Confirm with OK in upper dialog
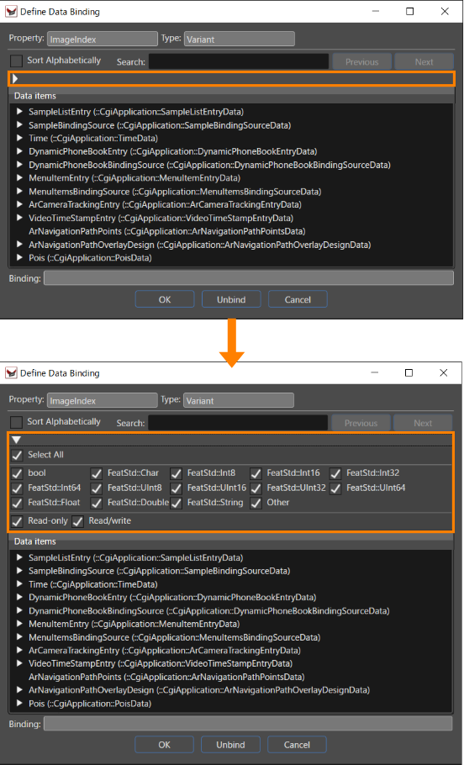Viewport: 464px width, 765px height. (165, 299)
